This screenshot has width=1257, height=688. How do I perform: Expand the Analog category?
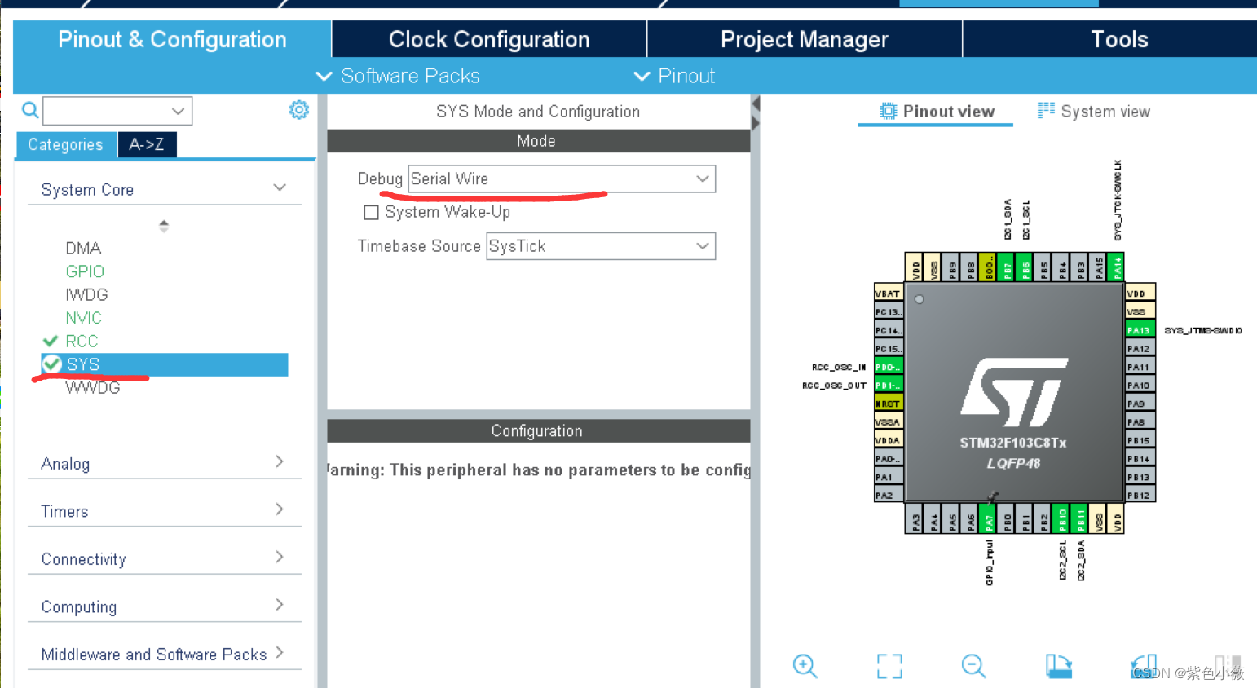tap(280, 461)
